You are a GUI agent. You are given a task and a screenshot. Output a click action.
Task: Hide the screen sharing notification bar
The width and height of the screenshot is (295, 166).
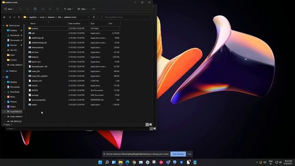point(189,154)
